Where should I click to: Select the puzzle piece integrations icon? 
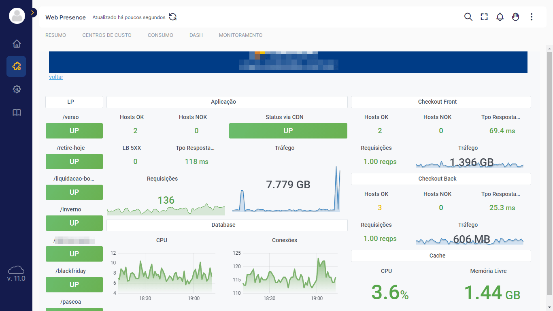(x=17, y=66)
